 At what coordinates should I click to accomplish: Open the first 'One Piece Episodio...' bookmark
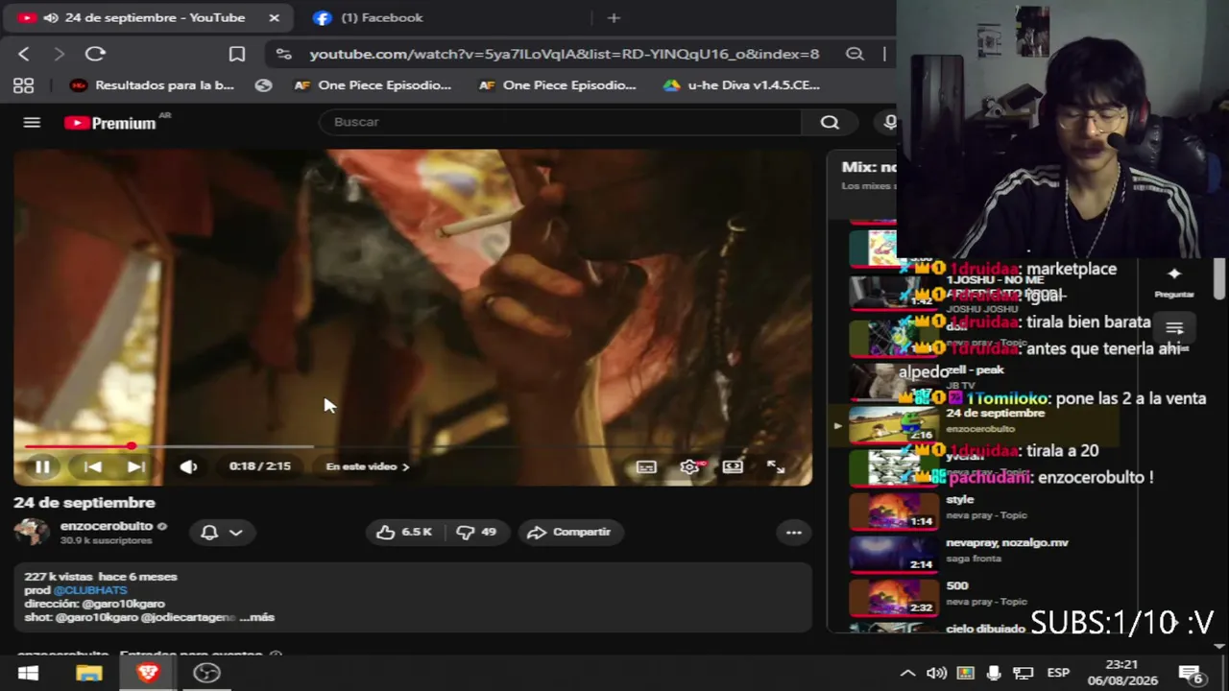coord(372,85)
